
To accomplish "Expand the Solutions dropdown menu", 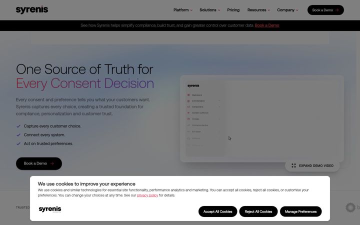I will [x=210, y=10].
